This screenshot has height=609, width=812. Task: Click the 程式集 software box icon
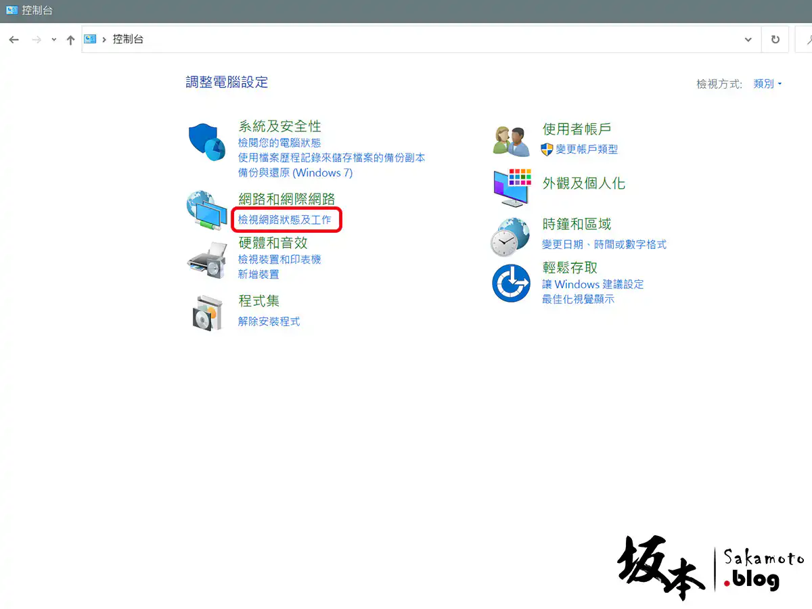(x=206, y=312)
